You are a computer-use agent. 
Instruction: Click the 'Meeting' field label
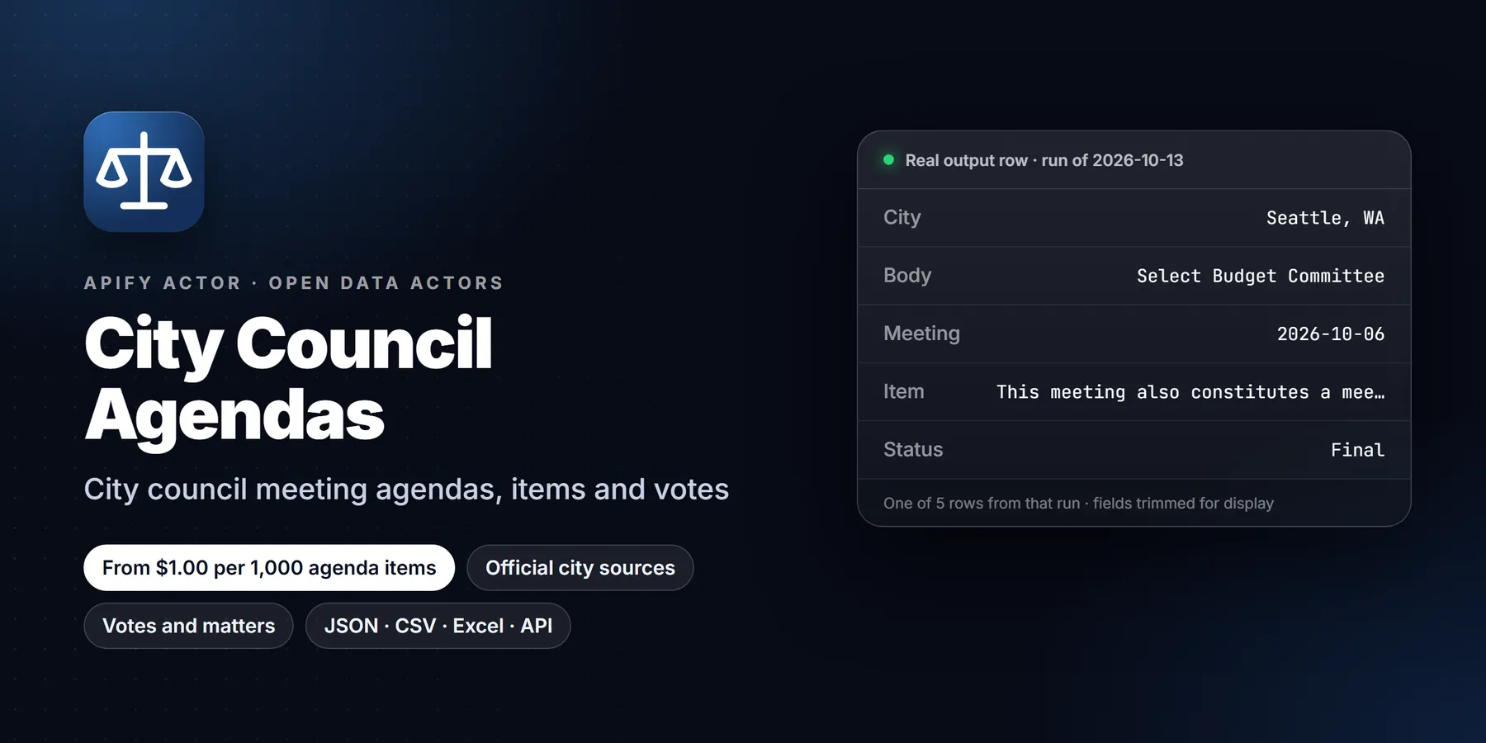(921, 334)
